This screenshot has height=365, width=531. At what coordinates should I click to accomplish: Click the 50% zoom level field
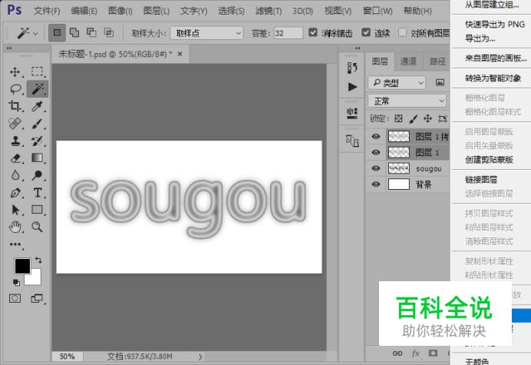pos(67,357)
